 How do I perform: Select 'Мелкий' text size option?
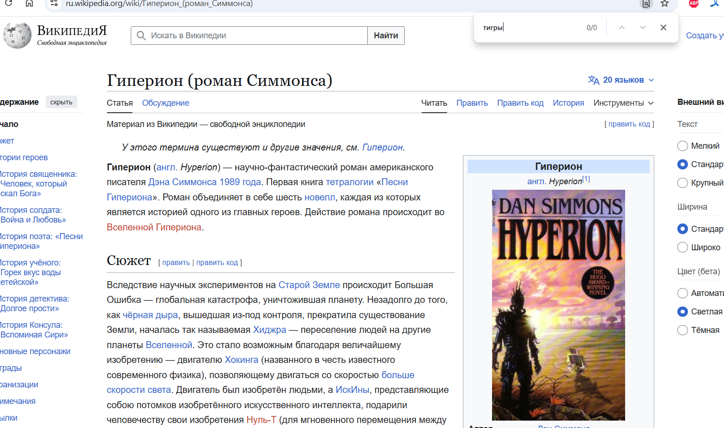click(x=682, y=146)
